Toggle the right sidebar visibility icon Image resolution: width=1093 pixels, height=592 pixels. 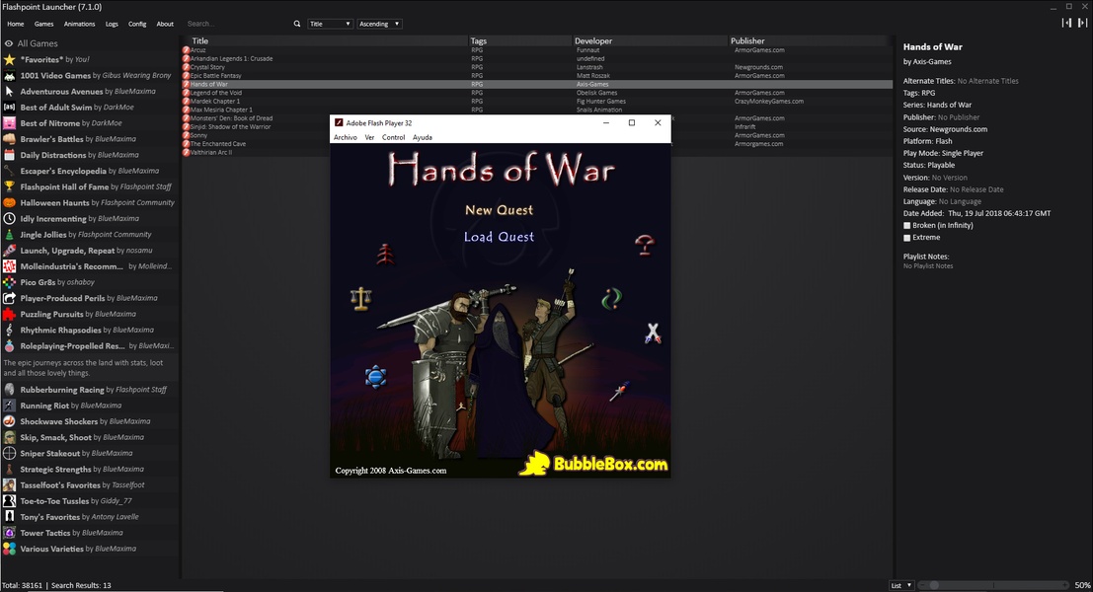[x=1082, y=23]
